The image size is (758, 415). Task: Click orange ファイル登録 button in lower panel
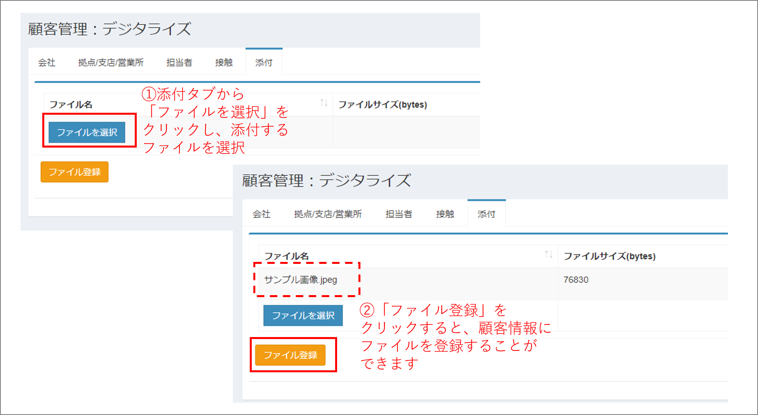tap(290, 355)
